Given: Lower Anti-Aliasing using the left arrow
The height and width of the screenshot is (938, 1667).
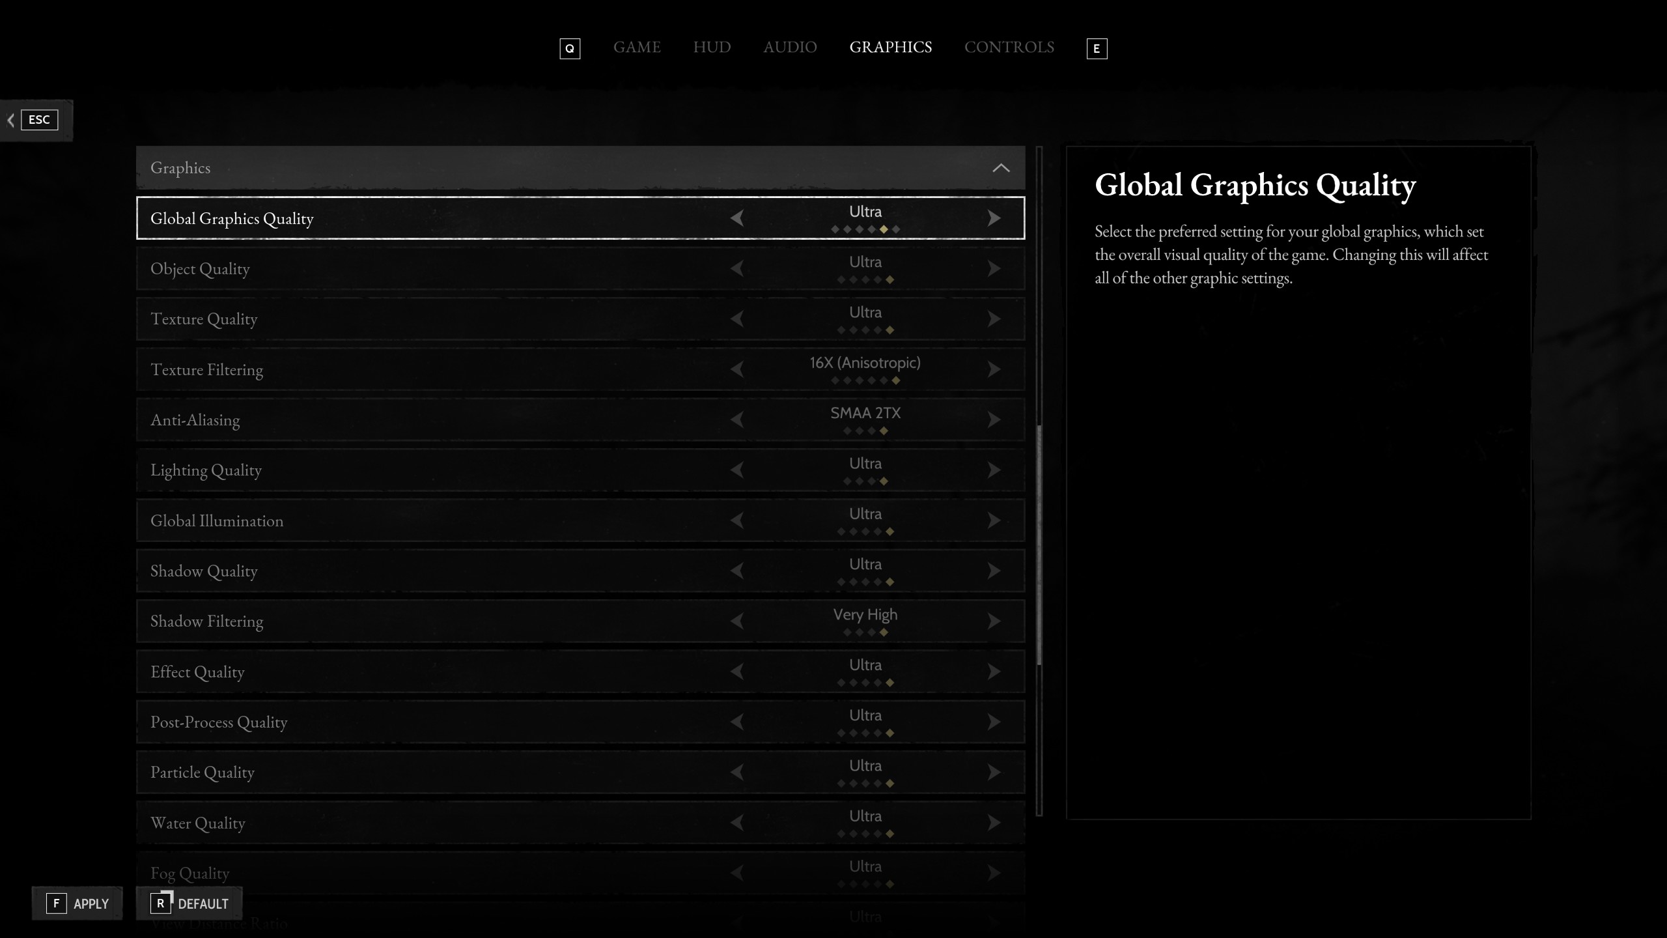Looking at the screenshot, I should (x=737, y=419).
